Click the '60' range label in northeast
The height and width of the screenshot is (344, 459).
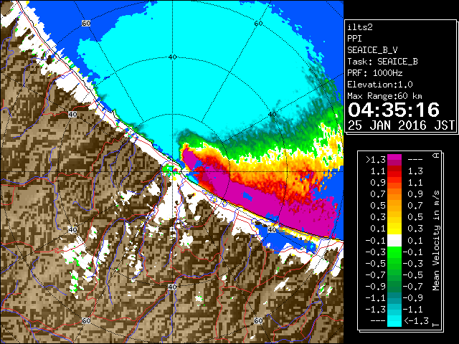258,24
